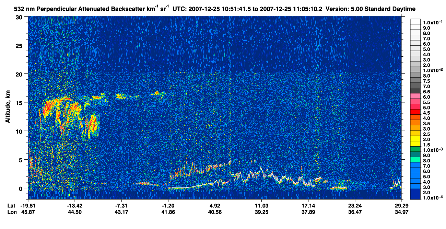Click the 'Altitude, km' axis label
The width and height of the screenshot is (446, 229).
(8, 106)
